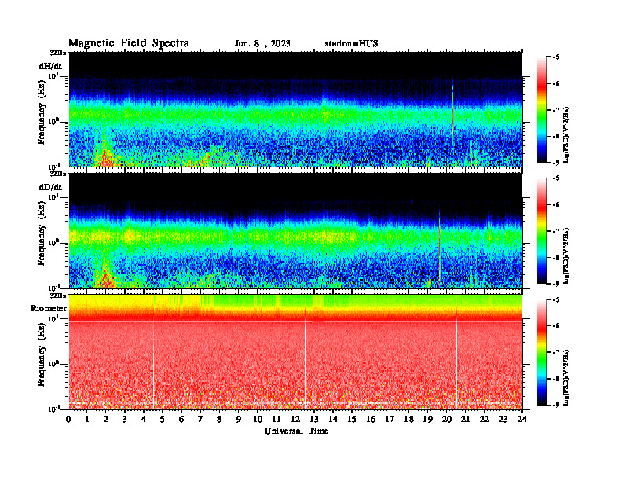Image resolution: width=622 pixels, height=481 pixels.
Task: Click the '-7' value on middle color bar
Action: pyautogui.click(x=555, y=231)
